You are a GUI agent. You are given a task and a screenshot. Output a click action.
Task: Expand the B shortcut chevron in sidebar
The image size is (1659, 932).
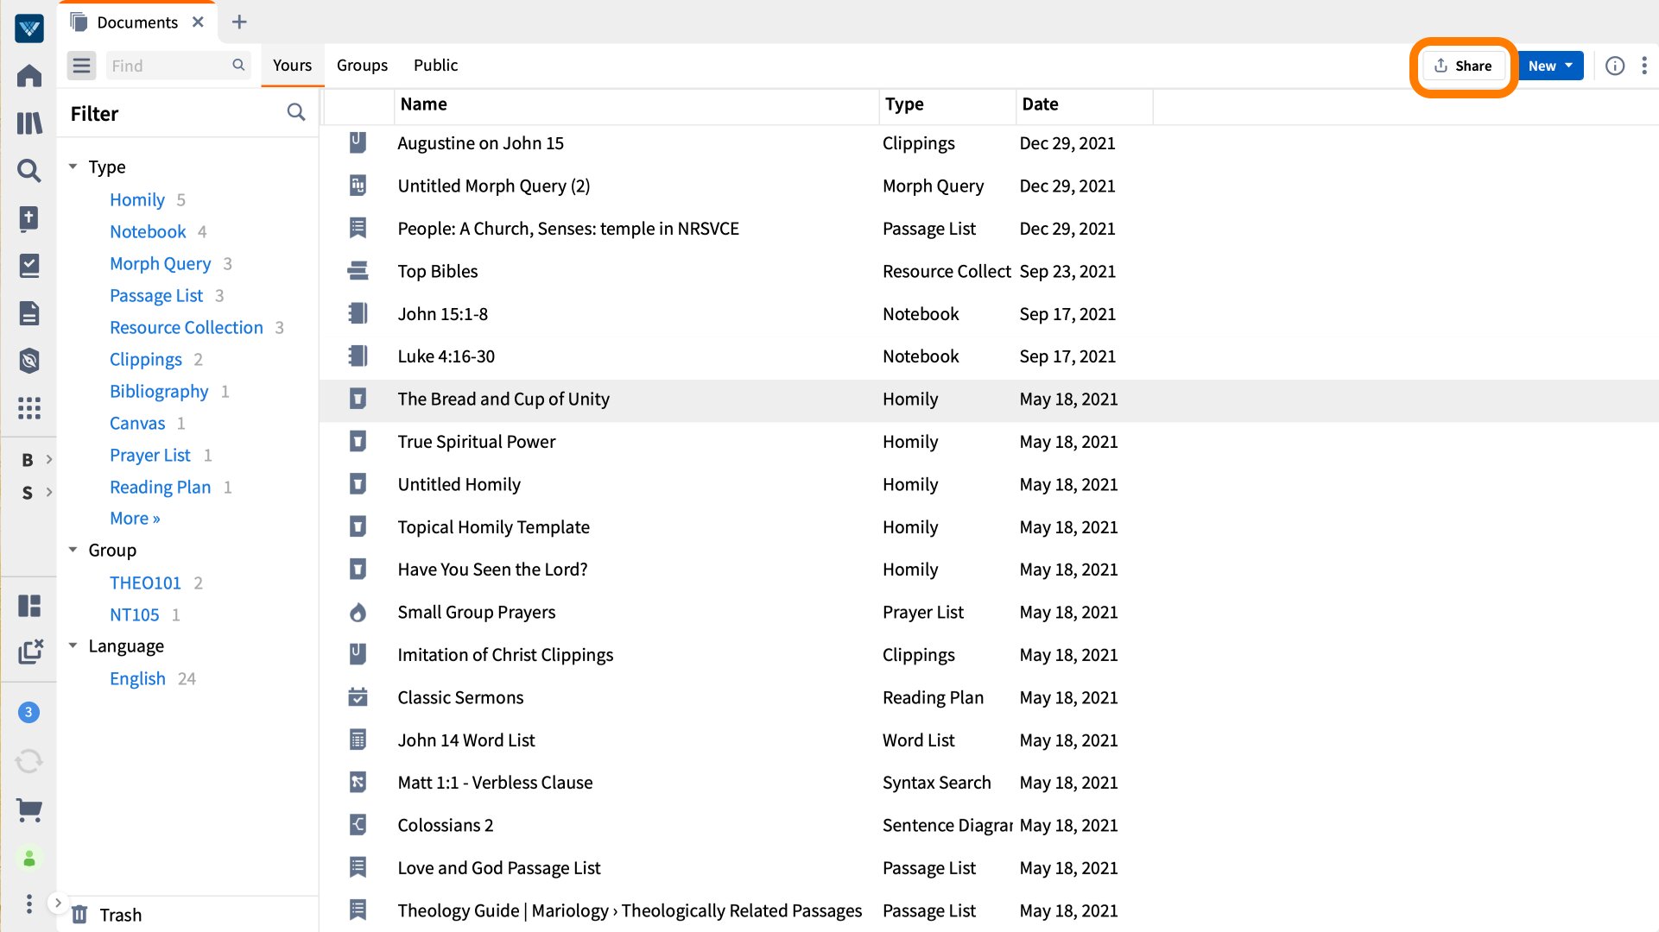49,459
